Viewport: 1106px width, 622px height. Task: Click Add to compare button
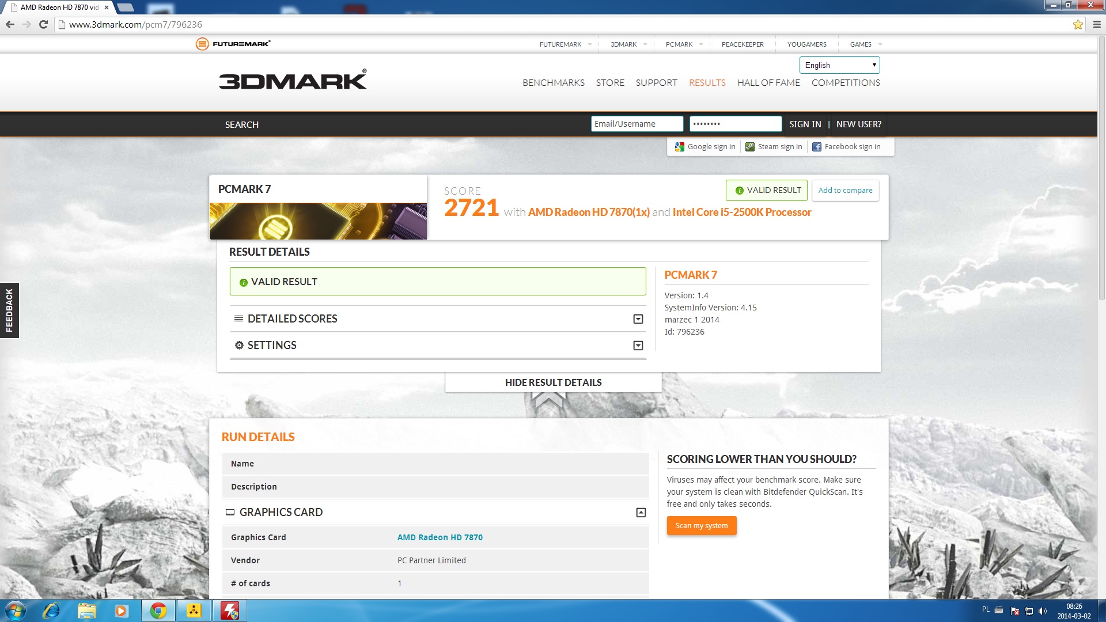click(x=845, y=191)
